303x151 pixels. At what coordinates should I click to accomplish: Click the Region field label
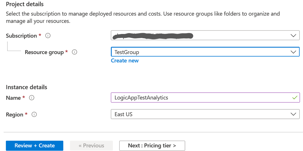coord(15,115)
